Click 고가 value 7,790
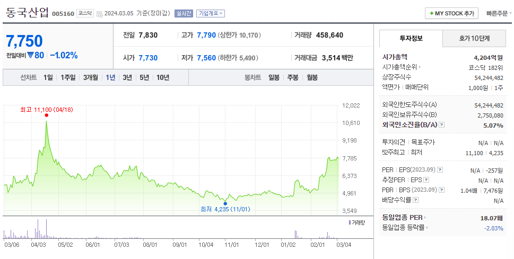This screenshot has width=514, height=259. click(x=206, y=35)
